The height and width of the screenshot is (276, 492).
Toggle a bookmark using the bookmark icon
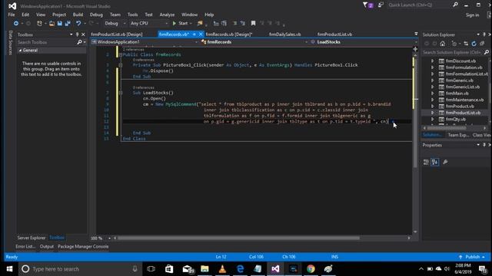[253, 24]
